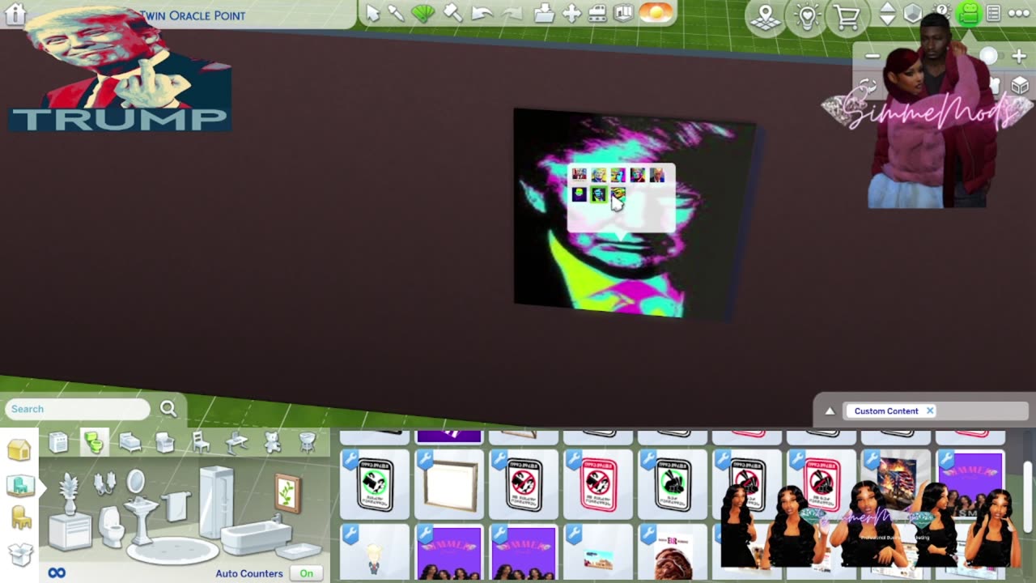Open the shopping cart Store button

coord(847,17)
